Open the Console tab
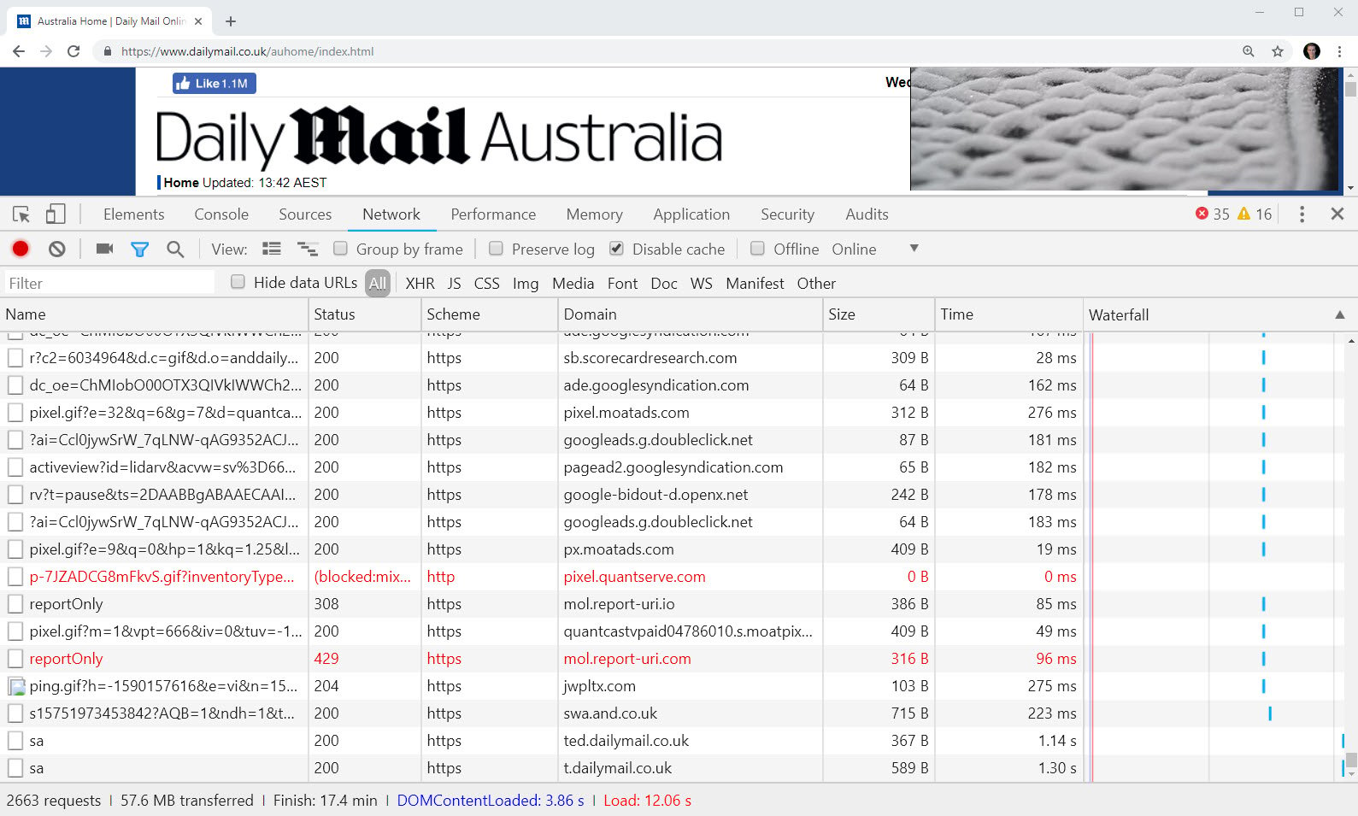 click(221, 214)
